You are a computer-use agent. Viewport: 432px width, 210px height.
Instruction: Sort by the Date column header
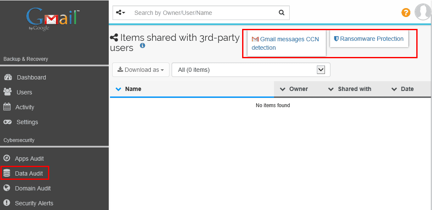point(407,89)
